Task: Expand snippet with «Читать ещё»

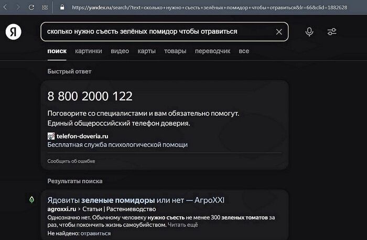Action: point(183,225)
